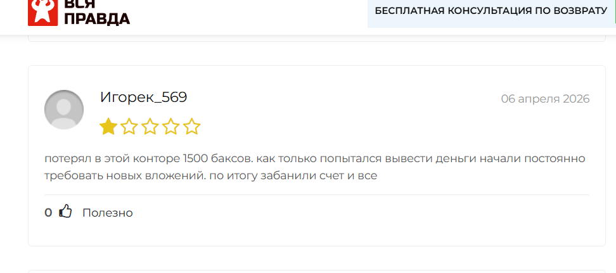Click the Полезно label

click(x=107, y=213)
